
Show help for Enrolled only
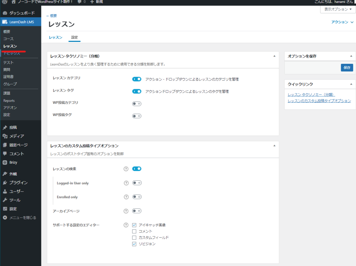pyautogui.click(x=126, y=197)
